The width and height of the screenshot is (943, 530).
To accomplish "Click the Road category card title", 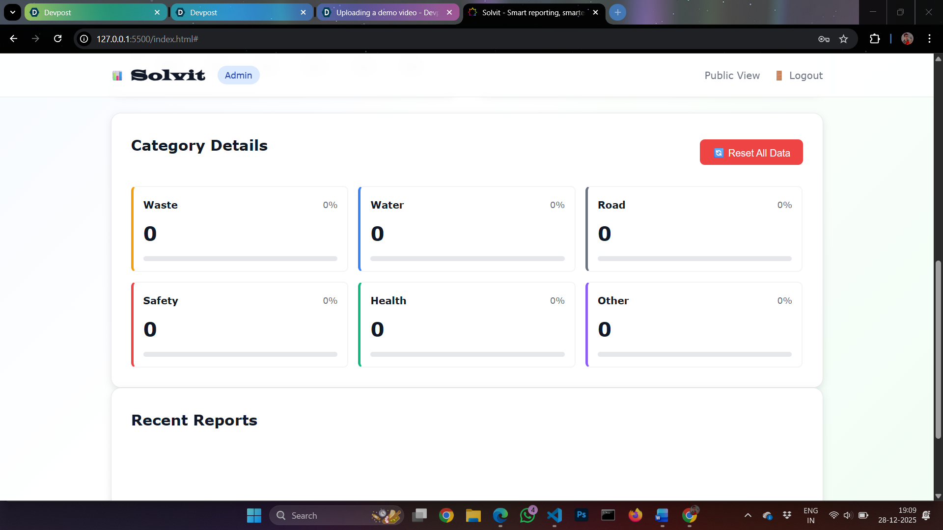I will pyautogui.click(x=611, y=205).
